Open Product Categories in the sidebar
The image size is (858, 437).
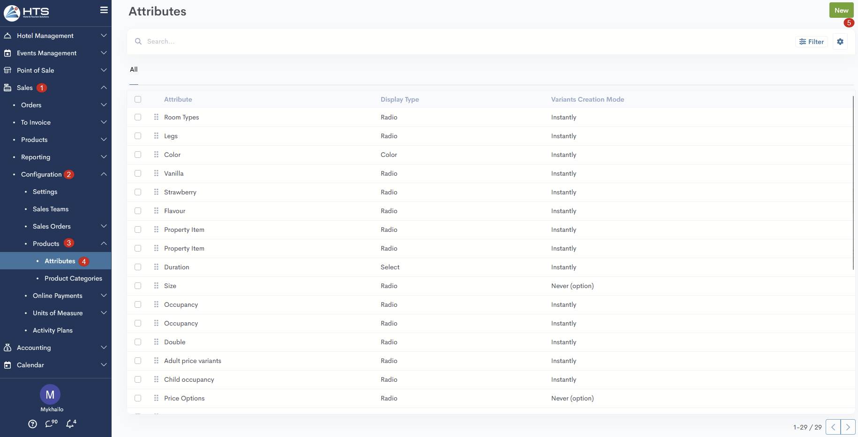point(73,278)
